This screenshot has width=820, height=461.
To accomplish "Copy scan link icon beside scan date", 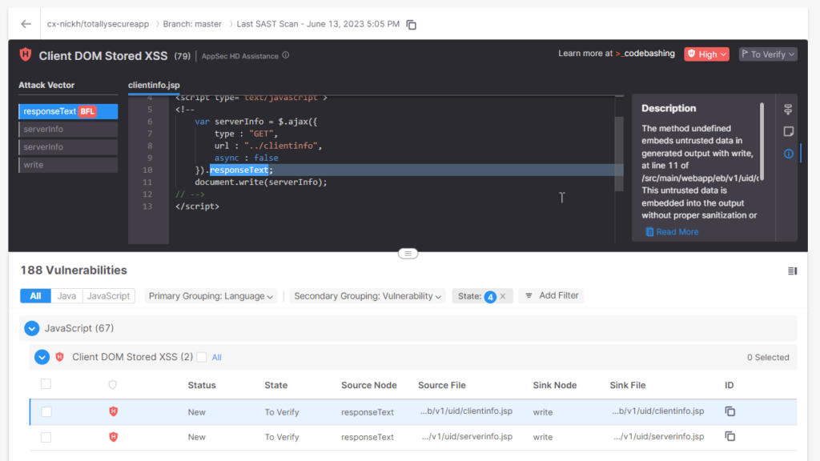I will pos(412,25).
